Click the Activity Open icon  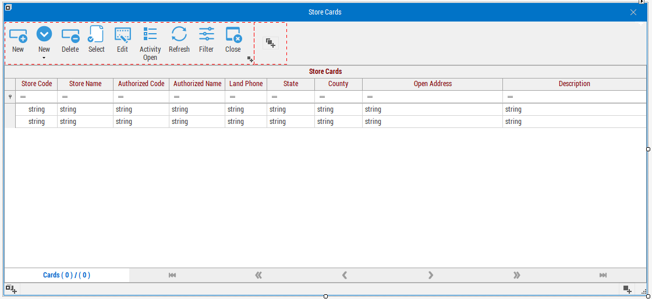tap(150, 34)
